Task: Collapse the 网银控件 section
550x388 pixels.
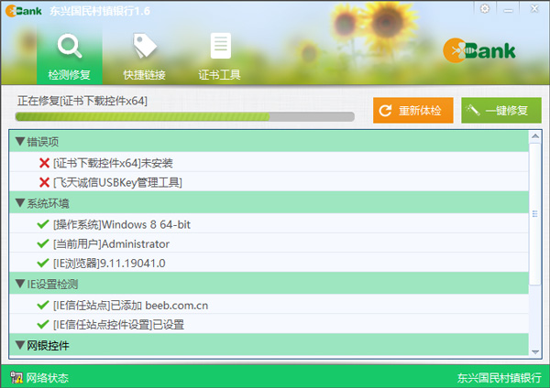Action: pyautogui.click(x=20, y=345)
